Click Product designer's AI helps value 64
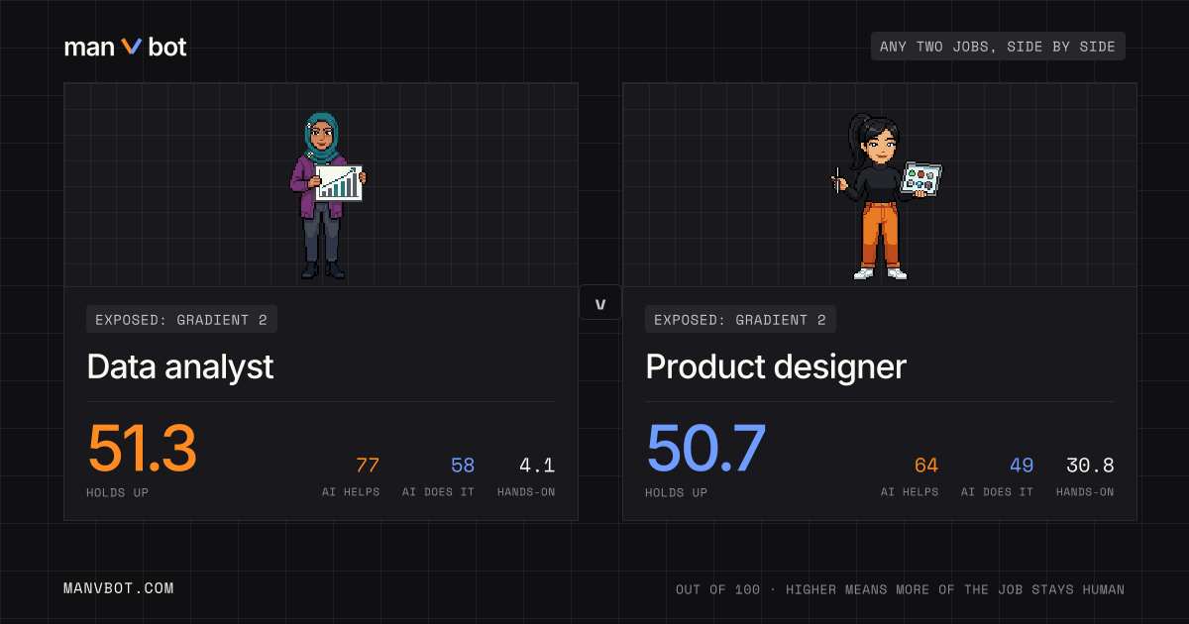Image resolution: width=1189 pixels, height=624 pixels. pos(926,466)
